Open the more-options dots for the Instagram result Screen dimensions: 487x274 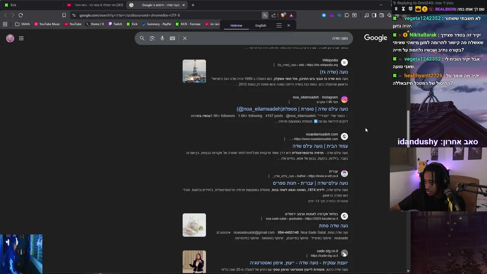point(289,102)
